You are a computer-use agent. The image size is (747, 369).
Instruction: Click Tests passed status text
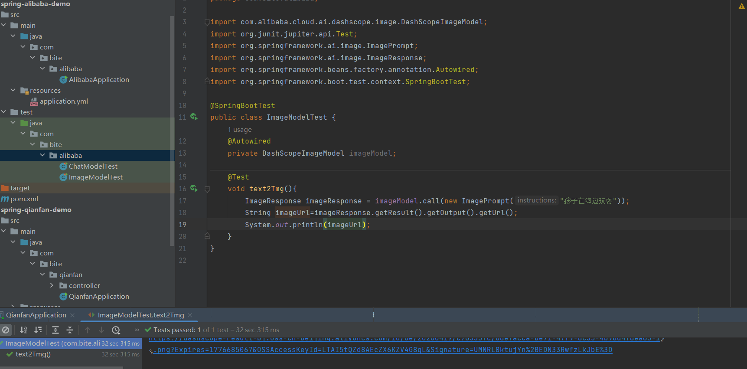coord(174,330)
